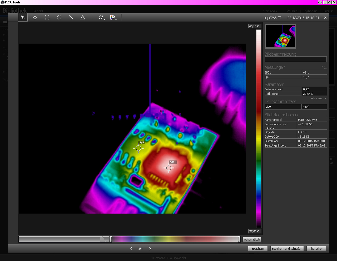Image resolution: width=337 pixels, height=261 pixels.
Task: Open Optionen in the background window
Action: [x=310, y=11]
